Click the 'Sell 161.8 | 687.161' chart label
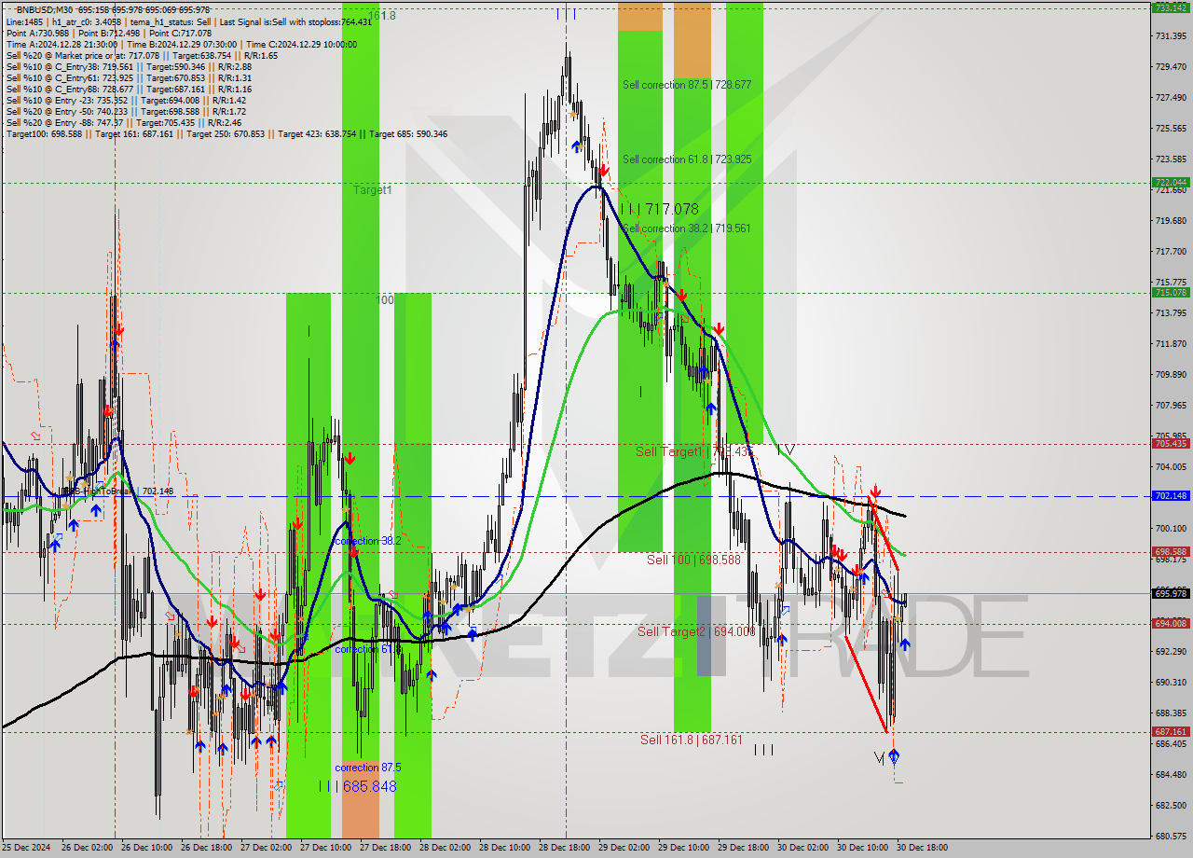Screen dimensions: 1193x858 tap(692, 740)
